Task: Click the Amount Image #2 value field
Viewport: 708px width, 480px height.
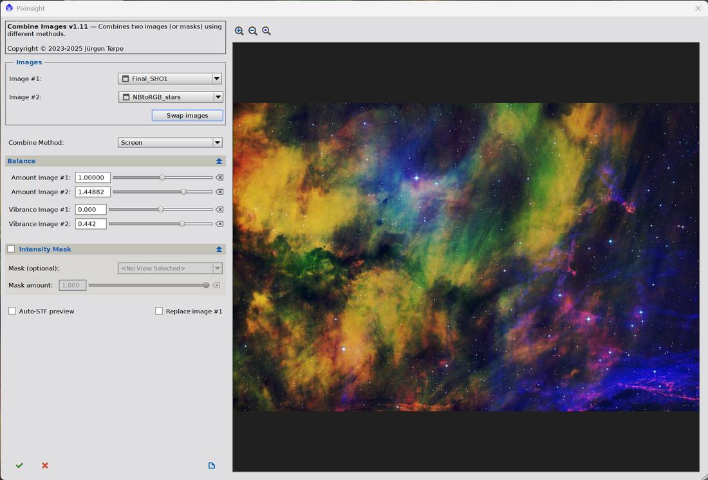Action: pyautogui.click(x=93, y=192)
